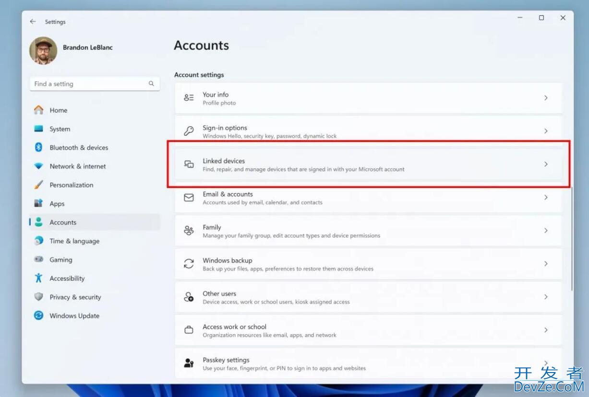Click the Passkey settings icon
The image size is (589, 397).
(x=189, y=363)
